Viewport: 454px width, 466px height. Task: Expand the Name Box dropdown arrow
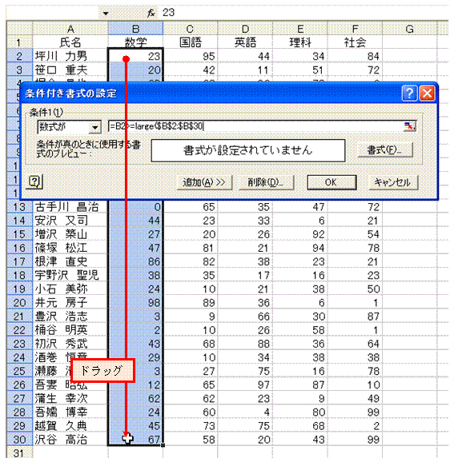tap(106, 14)
